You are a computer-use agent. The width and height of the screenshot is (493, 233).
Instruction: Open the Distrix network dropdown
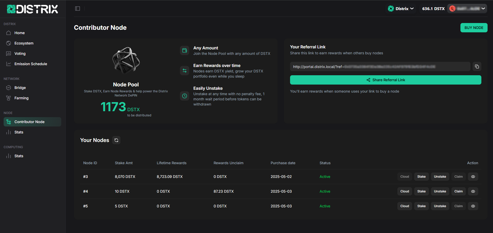click(x=401, y=9)
